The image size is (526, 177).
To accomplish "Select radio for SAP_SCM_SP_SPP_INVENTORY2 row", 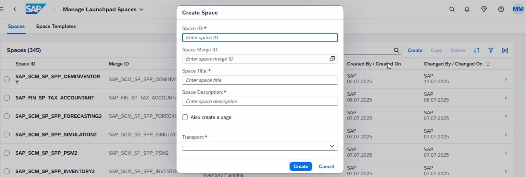I will tap(7, 171).
